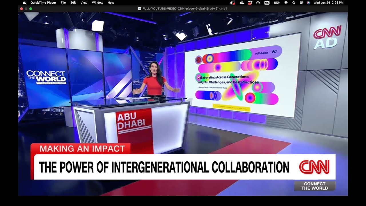Image resolution: width=366 pixels, height=206 pixels.
Task: Activate Siri from the menu bar
Action: pyautogui.click(x=308, y=3)
